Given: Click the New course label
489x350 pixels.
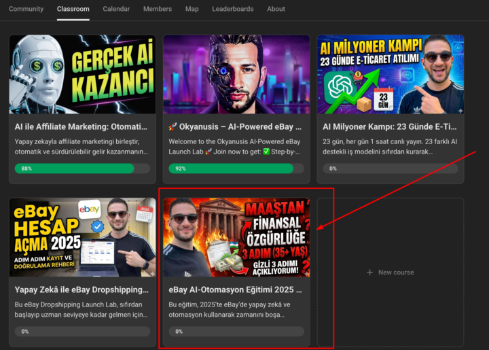Looking at the screenshot, I should [x=396, y=273].
